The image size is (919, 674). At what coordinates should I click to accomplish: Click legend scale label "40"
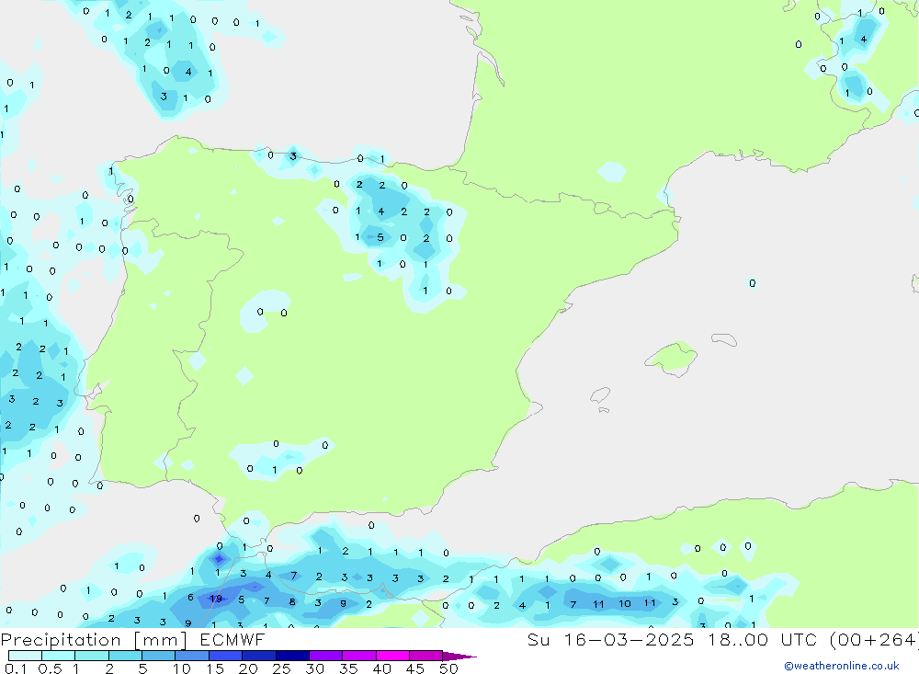(381, 668)
